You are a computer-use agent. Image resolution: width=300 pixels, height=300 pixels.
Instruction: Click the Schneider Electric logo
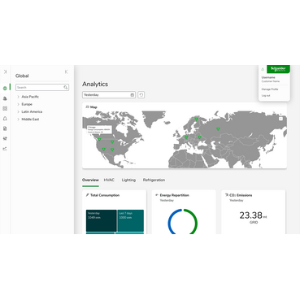pyautogui.click(x=278, y=69)
